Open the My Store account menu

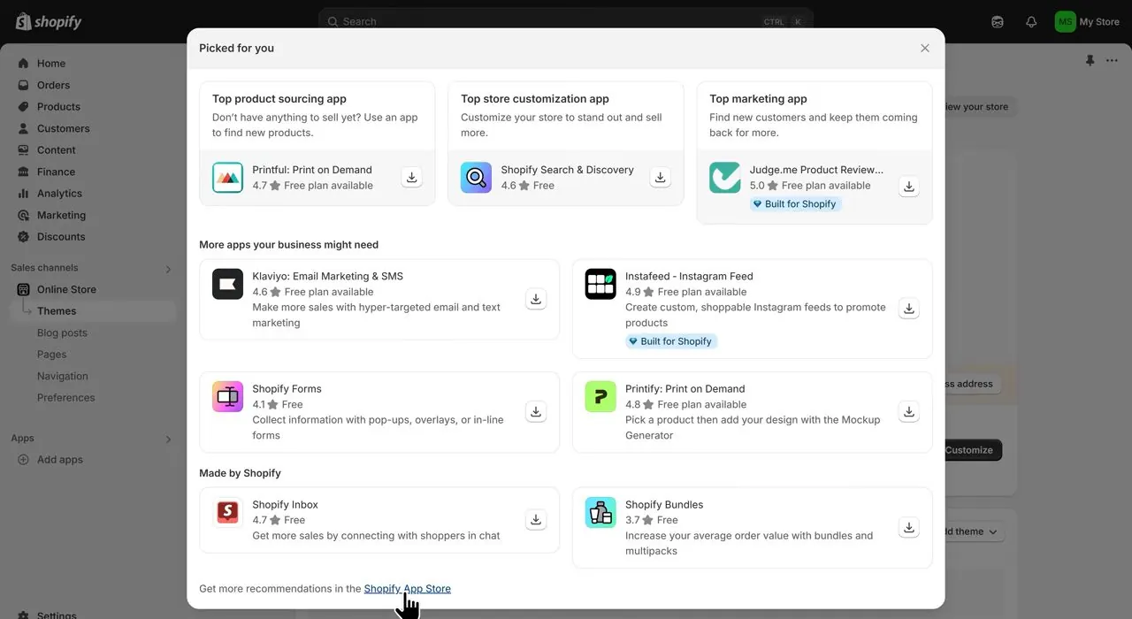click(x=1087, y=22)
